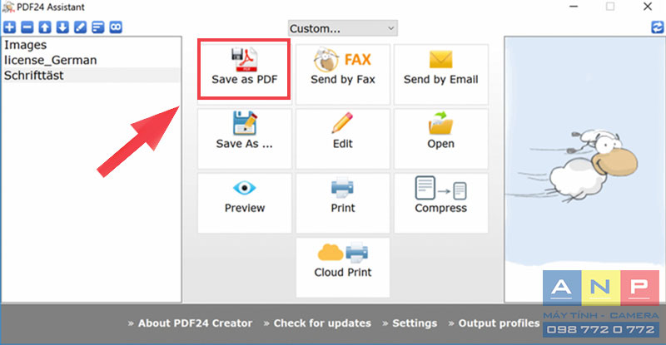Click the Save As ... tile
Screen dimensions: 666x345
pyautogui.click(x=244, y=138)
